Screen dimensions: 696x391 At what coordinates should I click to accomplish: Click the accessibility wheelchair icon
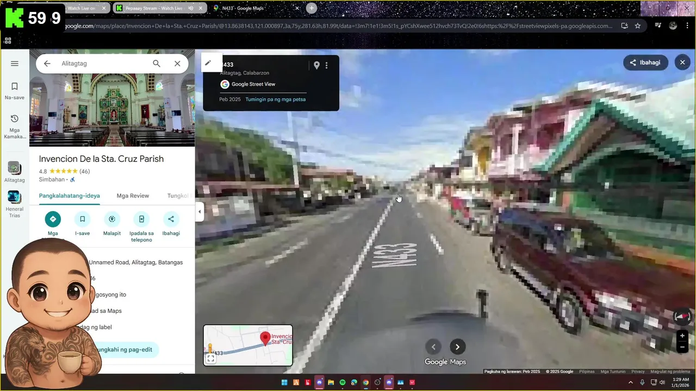72,180
